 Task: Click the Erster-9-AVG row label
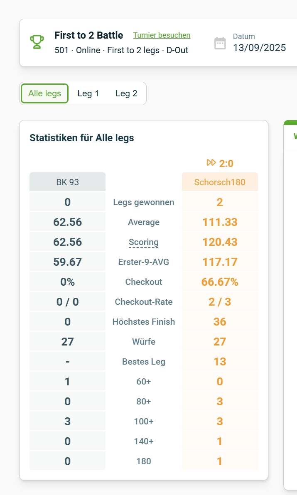(x=144, y=262)
